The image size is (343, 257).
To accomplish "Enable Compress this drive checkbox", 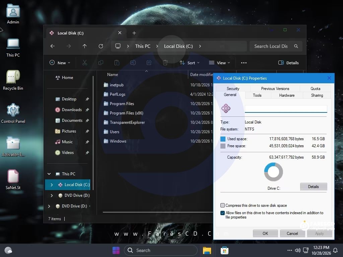I will [x=222, y=205].
